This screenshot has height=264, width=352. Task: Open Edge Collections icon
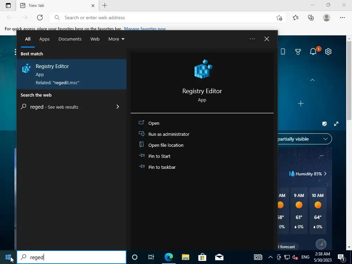[311, 18]
